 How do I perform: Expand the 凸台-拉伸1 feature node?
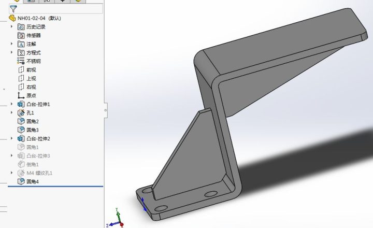point(11,104)
